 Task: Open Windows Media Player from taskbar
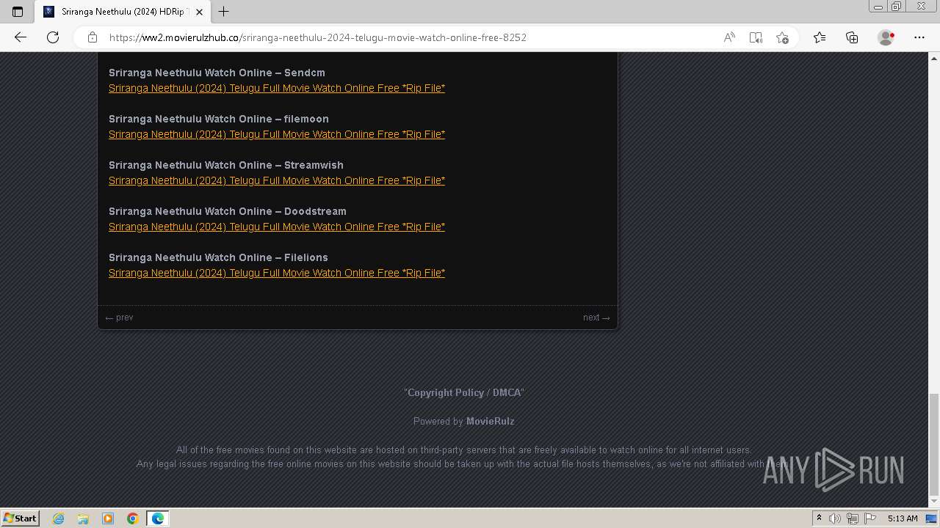(108, 518)
